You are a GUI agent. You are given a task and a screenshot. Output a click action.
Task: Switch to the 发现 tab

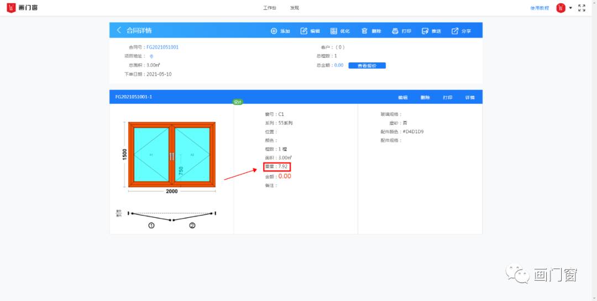coord(295,8)
